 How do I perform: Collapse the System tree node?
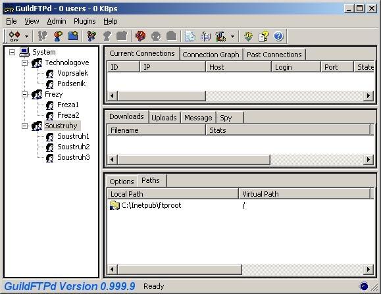[12, 52]
